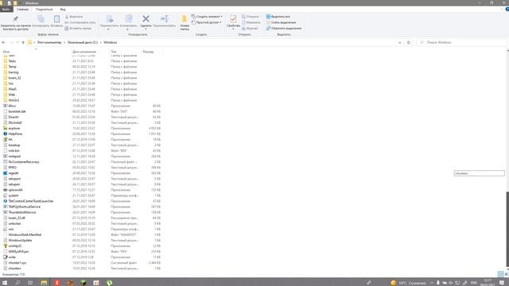
Task: Open recent locations dropdown arrow
Action: click(x=17, y=42)
